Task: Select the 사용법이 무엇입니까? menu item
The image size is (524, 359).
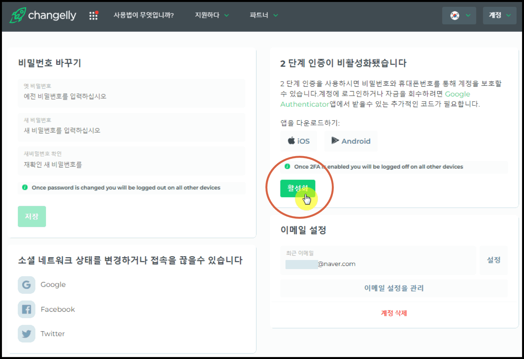Action: [x=144, y=15]
